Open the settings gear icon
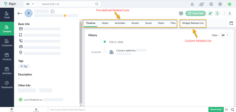The height and width of the screenshot is (112, 236). coord(220,4)
